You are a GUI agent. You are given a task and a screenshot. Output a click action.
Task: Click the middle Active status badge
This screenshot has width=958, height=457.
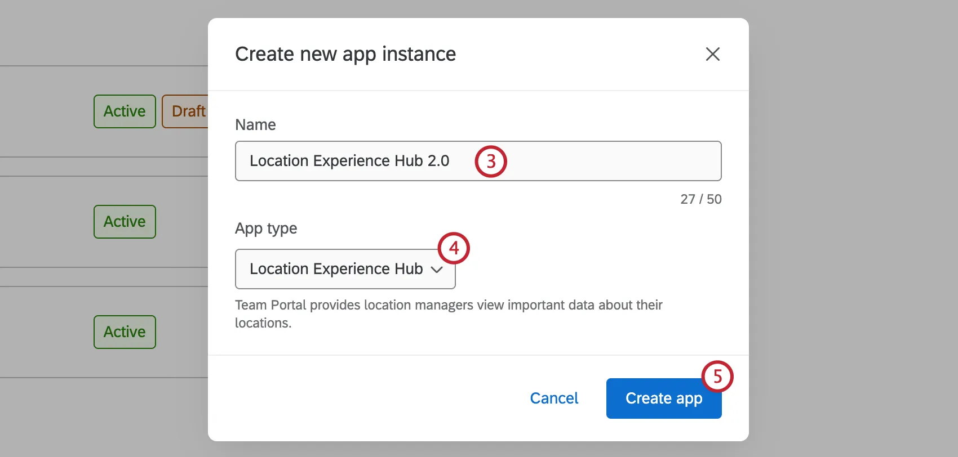(125, 222)
